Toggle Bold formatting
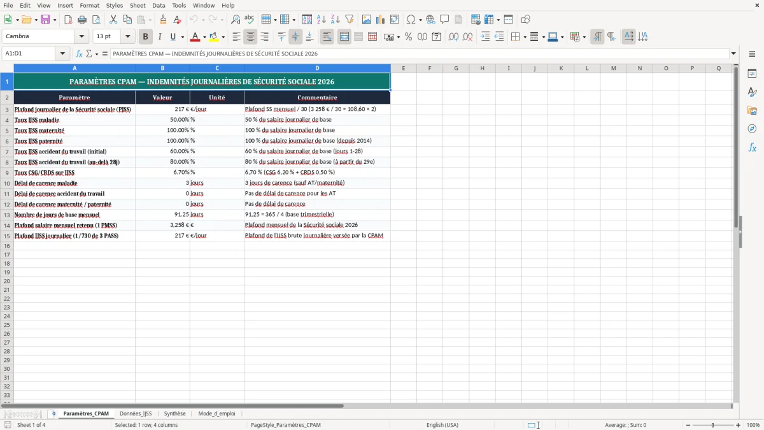Screen dimensions: 764x430 [146, 37]
